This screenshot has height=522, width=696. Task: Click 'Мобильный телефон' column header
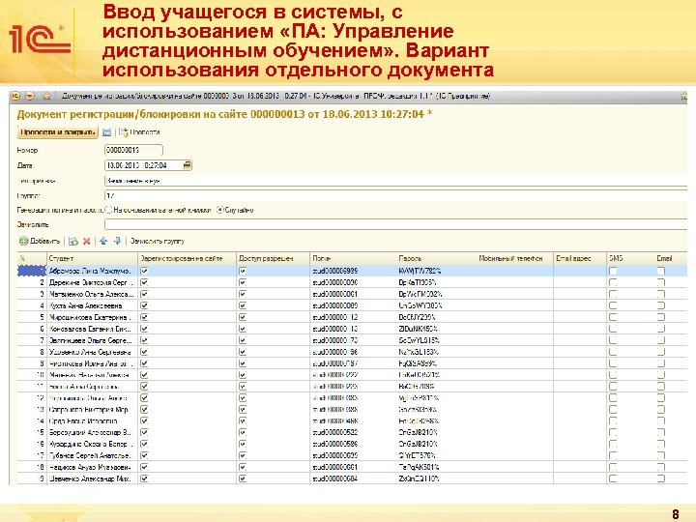[515, 258]
